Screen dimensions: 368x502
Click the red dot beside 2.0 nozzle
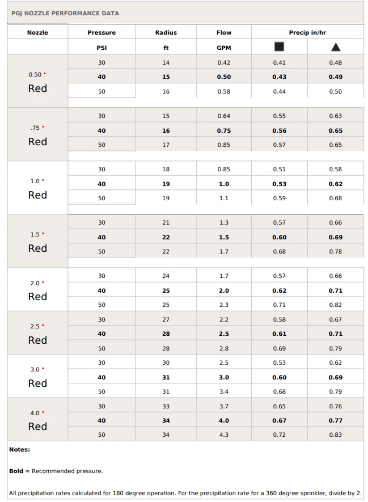pyautogui.click(x=43, y=282)
